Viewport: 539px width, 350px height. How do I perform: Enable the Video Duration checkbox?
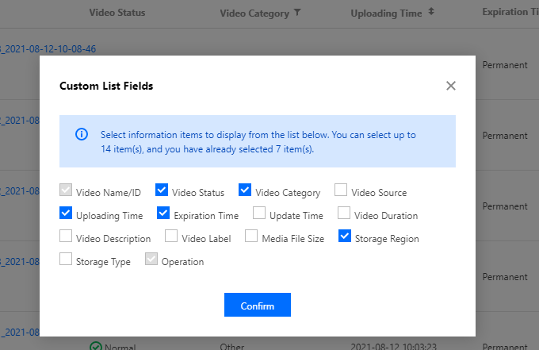click(344, 213)
